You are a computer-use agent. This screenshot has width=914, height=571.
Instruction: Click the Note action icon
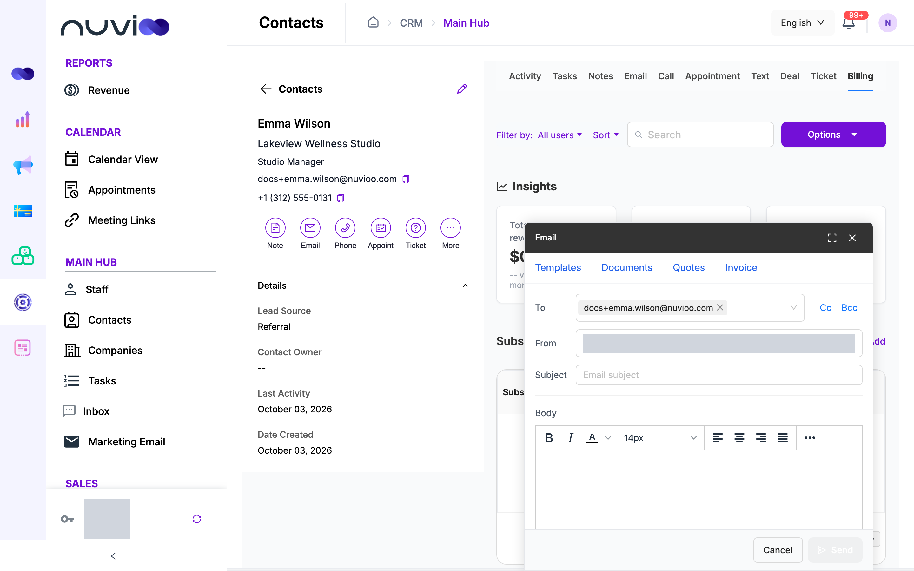(275, 228)
